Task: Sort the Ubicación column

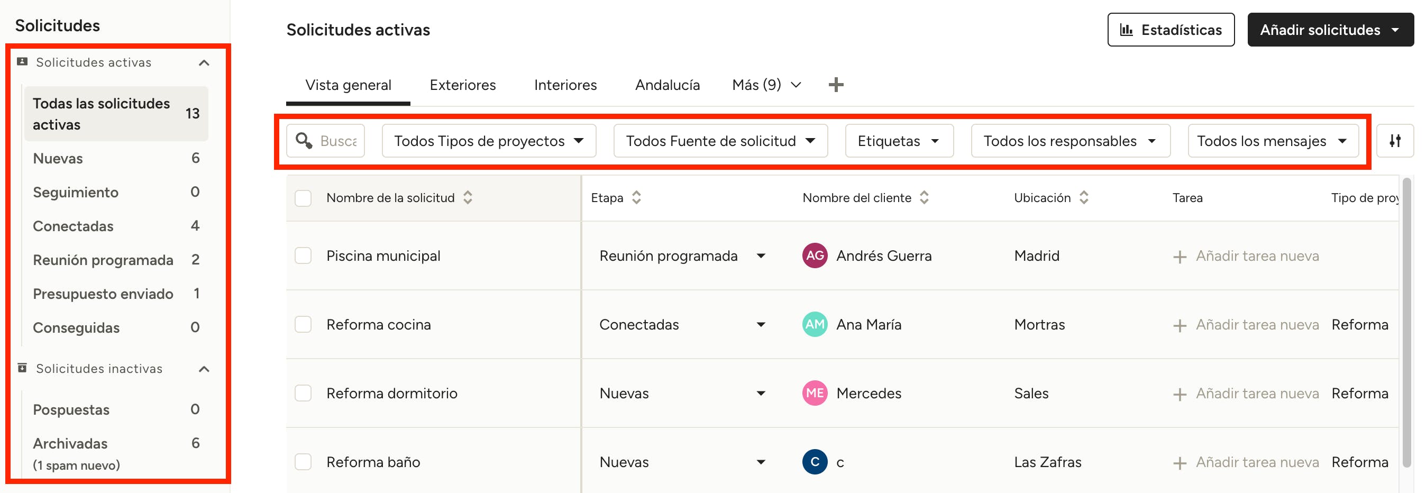Action: [1083, 197]
